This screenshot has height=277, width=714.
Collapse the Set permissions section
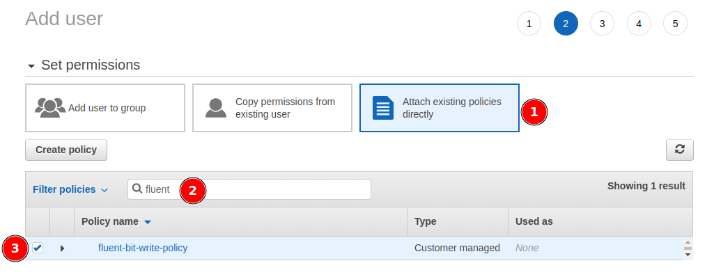point(31,66)
